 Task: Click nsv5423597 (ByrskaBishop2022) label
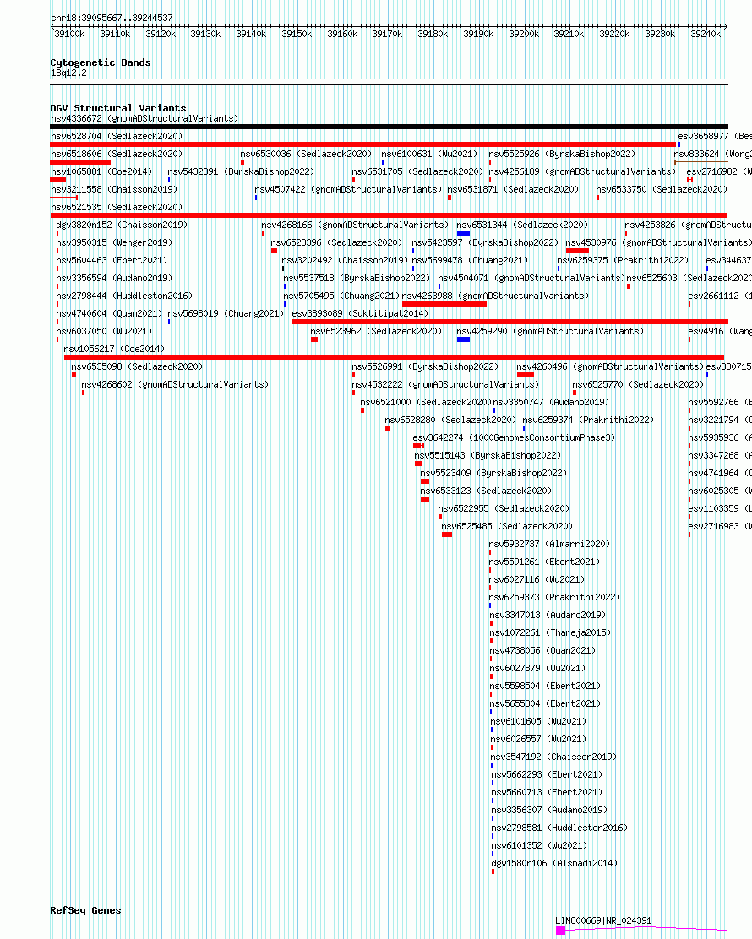pos(485,243)
